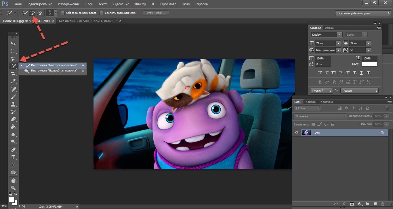Open the Обычные blend mode dropdown

[x=320, y=116]
